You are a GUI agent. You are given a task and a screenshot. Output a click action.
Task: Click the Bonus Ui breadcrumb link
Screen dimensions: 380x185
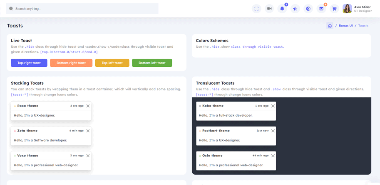(x=345, y=26)
